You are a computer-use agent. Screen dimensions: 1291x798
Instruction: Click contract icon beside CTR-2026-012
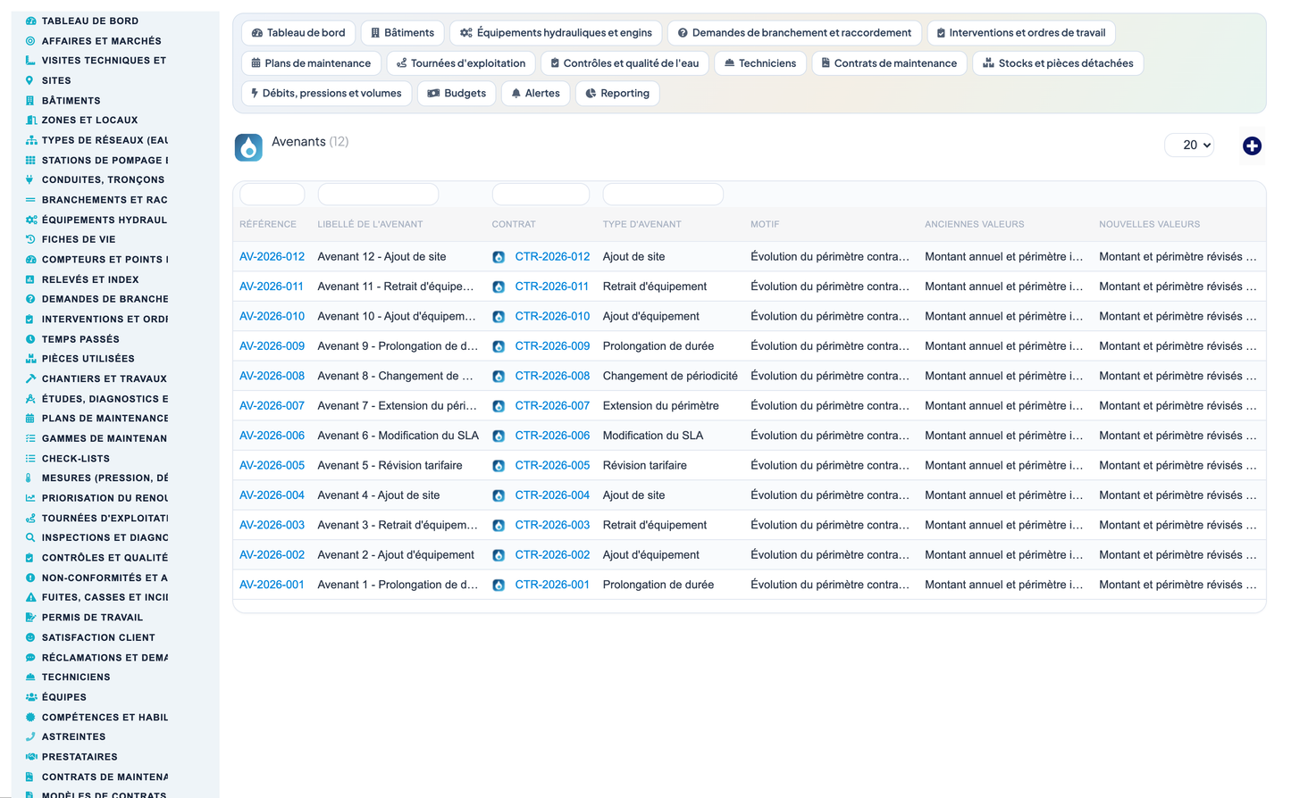point(499,257)
